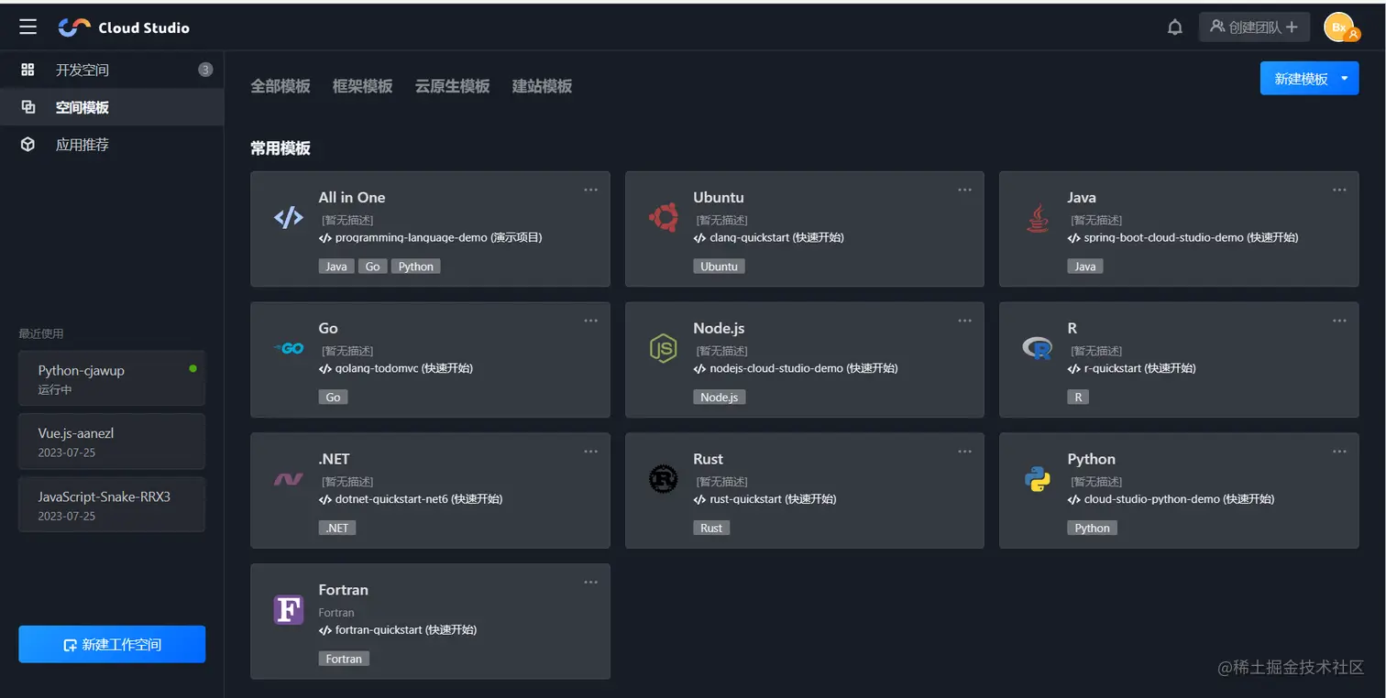Image resolution: width=1386 pixels, height=698 pixels.
Task: Open more options on Python card
Action: (x=1339, y=452)
